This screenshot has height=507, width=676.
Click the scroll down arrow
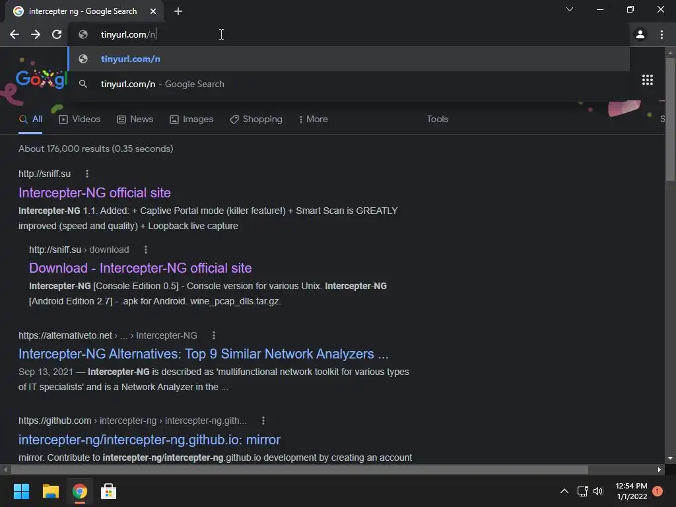tap(670, 459)
